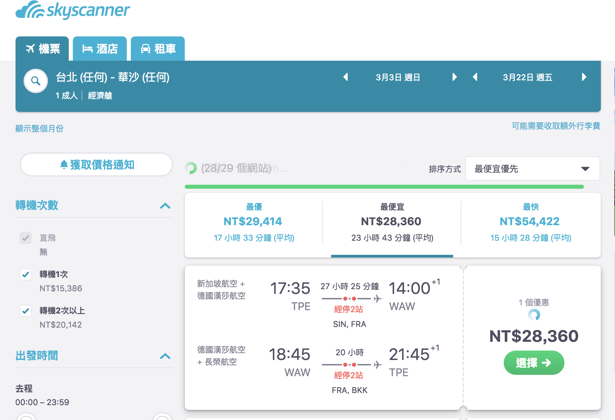Click the loading spinner beside 28/29 個網站
This screenshot has height=420, width=615.
(x=191, y=168)
